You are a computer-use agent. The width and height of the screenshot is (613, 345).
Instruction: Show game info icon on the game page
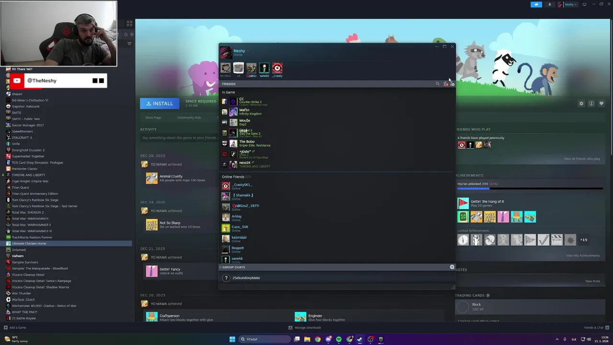[x=591, y=103]
